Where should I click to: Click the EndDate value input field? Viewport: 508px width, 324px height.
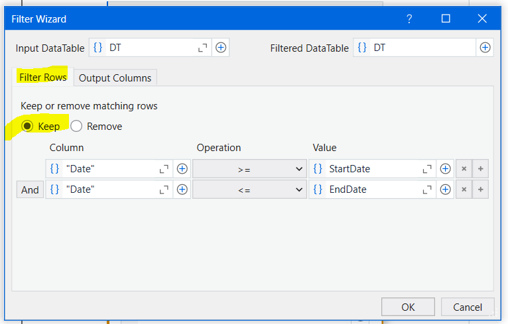point(371,189)
